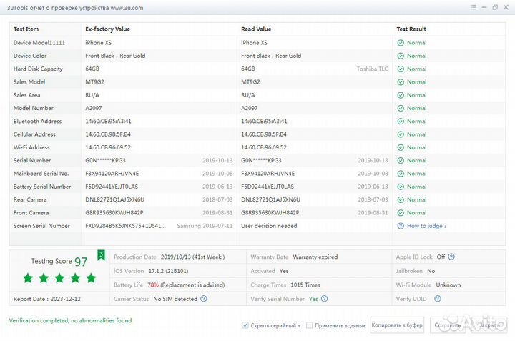Click help icon beside Apple ID Lock Off
The height and width of the screenshot is (341, 515).
(451, 257)
